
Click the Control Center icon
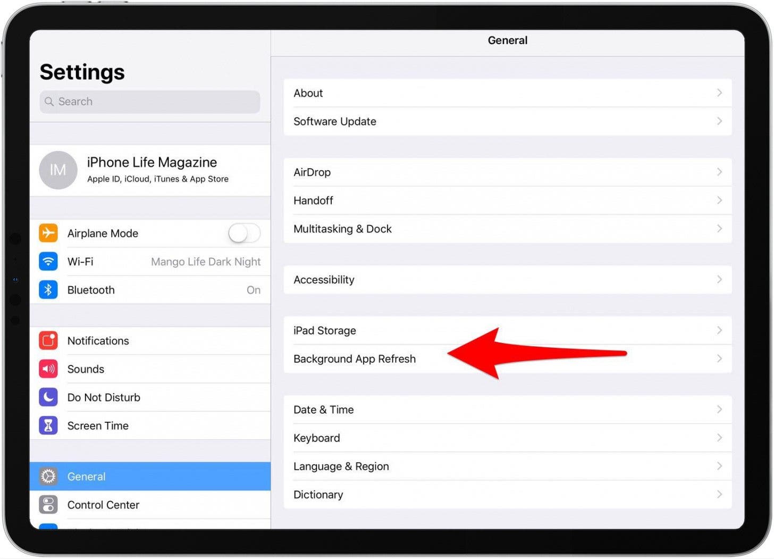point(48,504)
